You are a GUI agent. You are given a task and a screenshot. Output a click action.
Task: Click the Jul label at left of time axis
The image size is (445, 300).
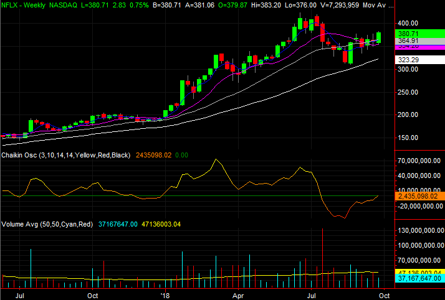point(19,296)
